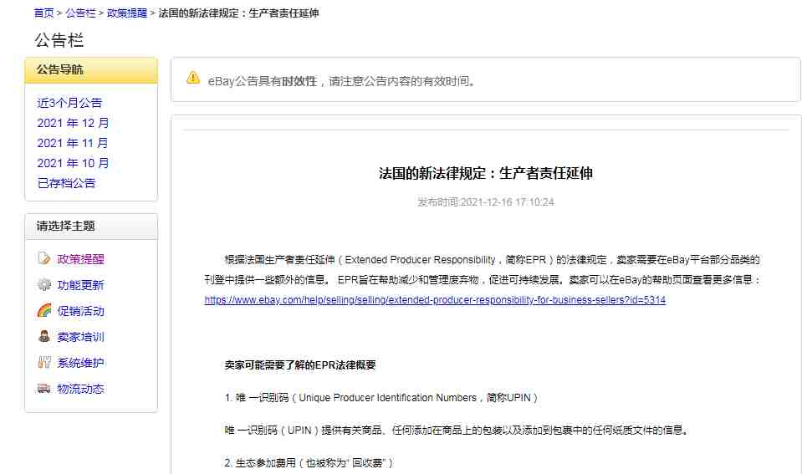Image resolution: width=802 pixels, height=474 pixels.
Task: Click the line '2. 生态参加费用'
Action: click(x=309, y=463)
